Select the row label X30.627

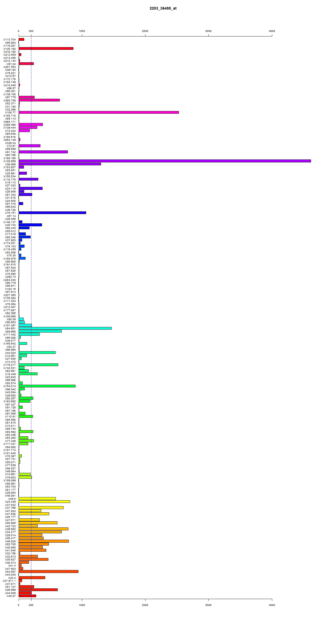point(10,559)
